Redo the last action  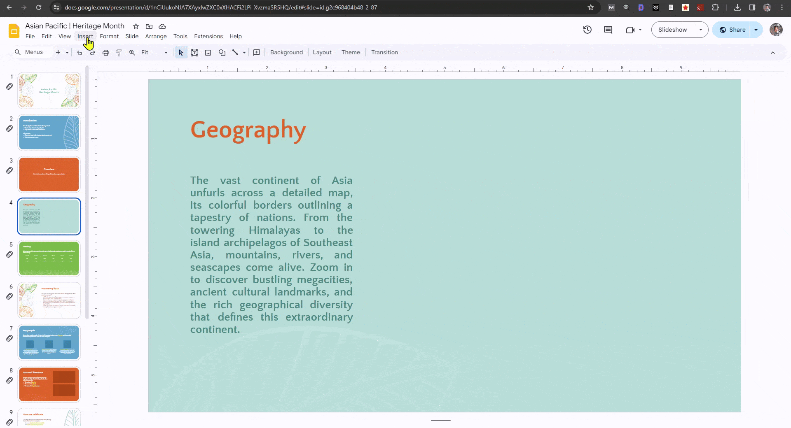point(92,52)
